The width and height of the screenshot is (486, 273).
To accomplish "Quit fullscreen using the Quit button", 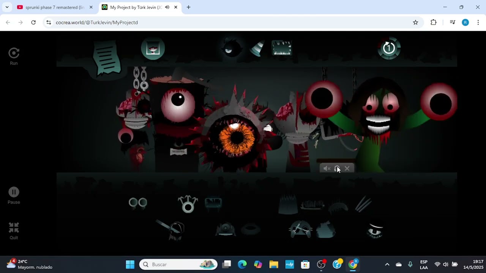I will click(14, 231).
